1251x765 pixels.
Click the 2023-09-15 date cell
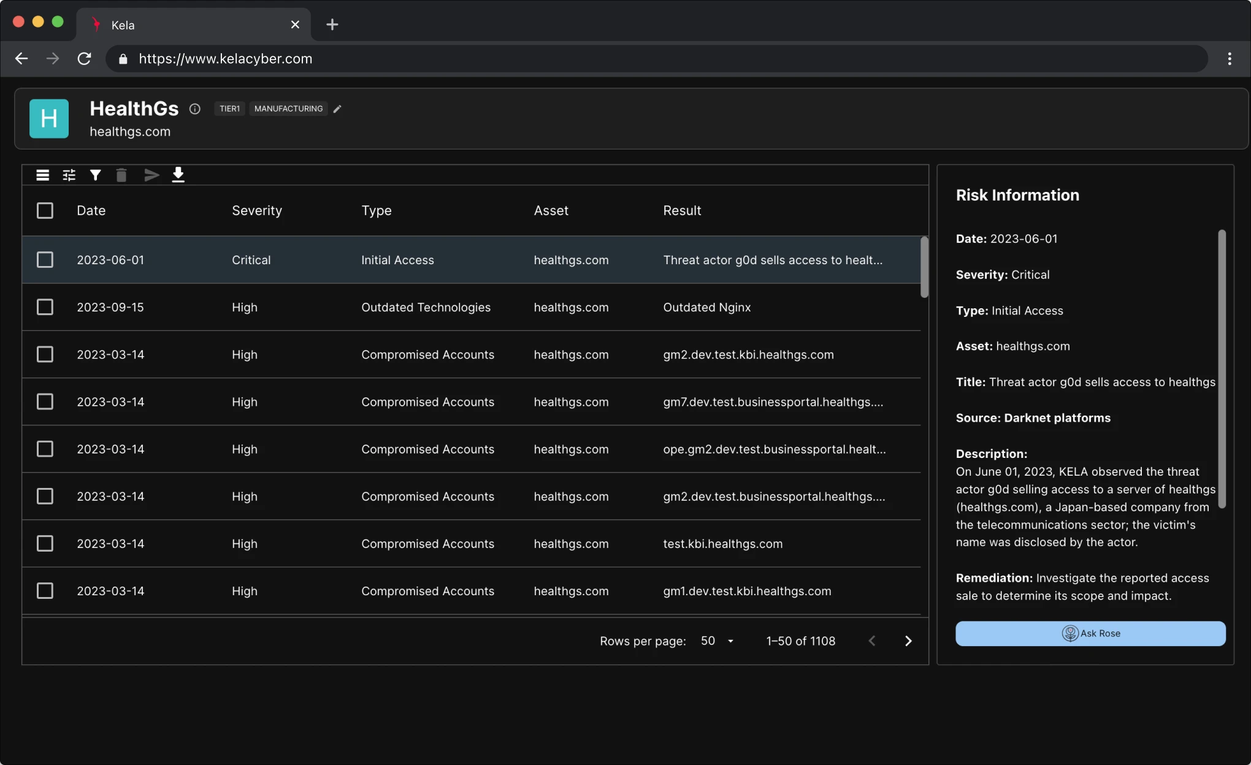tap(110, 307)
